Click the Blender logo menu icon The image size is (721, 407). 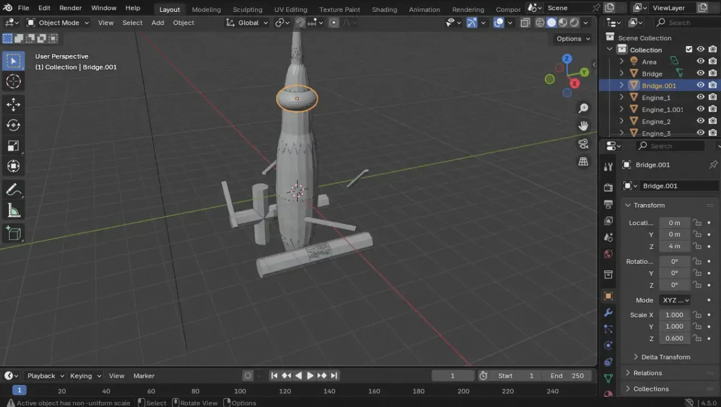coord(8,8)
